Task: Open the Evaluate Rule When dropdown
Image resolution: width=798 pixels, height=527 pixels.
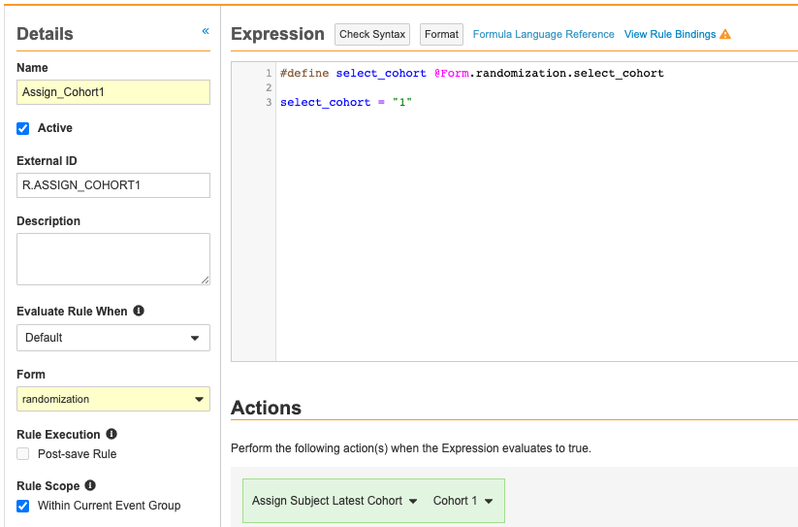Action: 113,338
